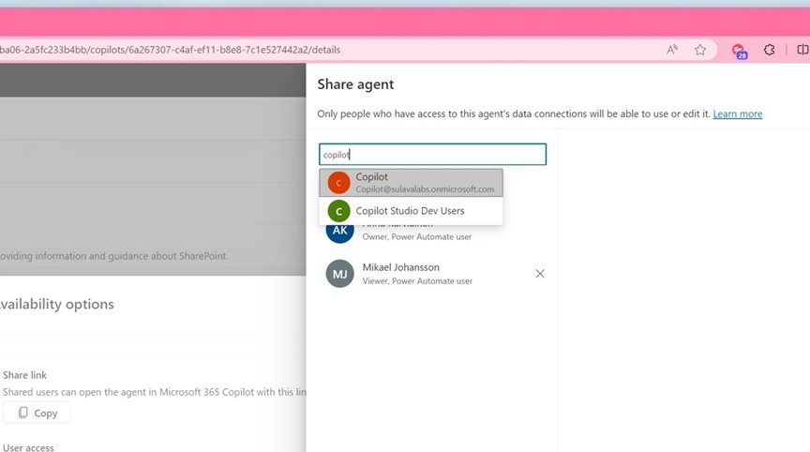Choose Copilot Studio Dev Users group name
Image resolution: width=810 pixels, height=452 pixels.
point(410,211)
